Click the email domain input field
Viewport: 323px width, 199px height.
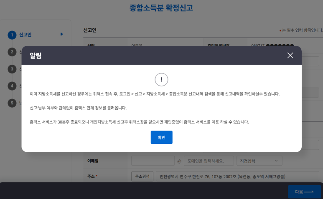point(209,161)
